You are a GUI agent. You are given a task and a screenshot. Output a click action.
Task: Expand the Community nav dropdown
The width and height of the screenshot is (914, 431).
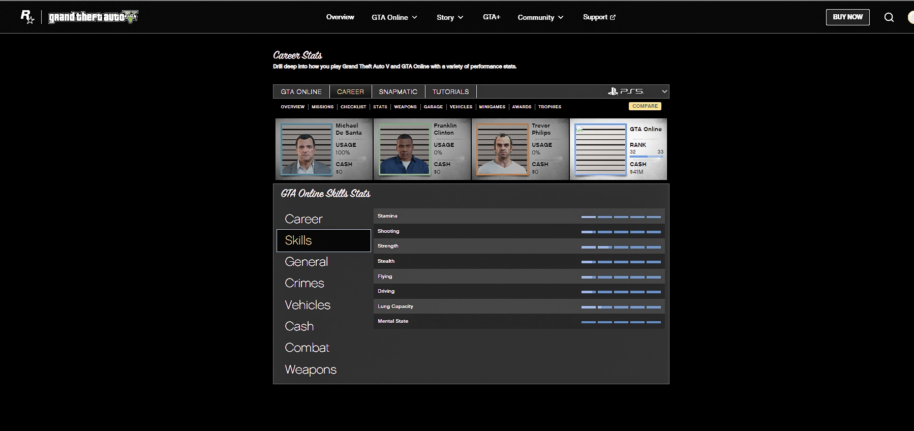tap(540, 17)
